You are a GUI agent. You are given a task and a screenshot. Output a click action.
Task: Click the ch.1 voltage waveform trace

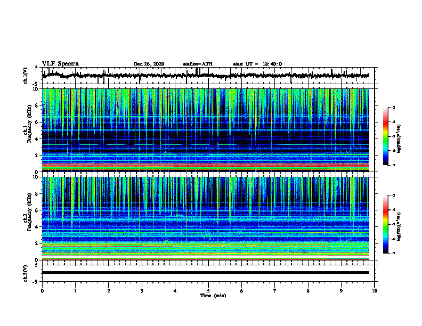click(x=205, y=76)
